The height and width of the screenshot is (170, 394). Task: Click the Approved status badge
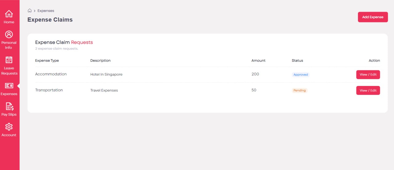click(301, 75)
